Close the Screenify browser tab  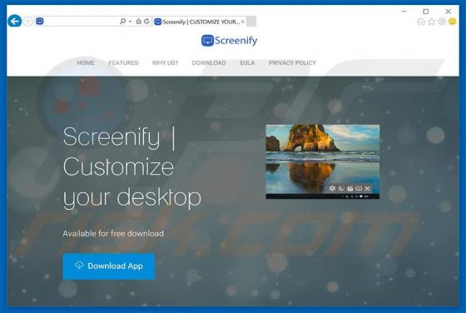click(x=243, y=22)
